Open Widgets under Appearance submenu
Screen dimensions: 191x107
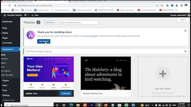pyautogui.click(x=3, y=63)
